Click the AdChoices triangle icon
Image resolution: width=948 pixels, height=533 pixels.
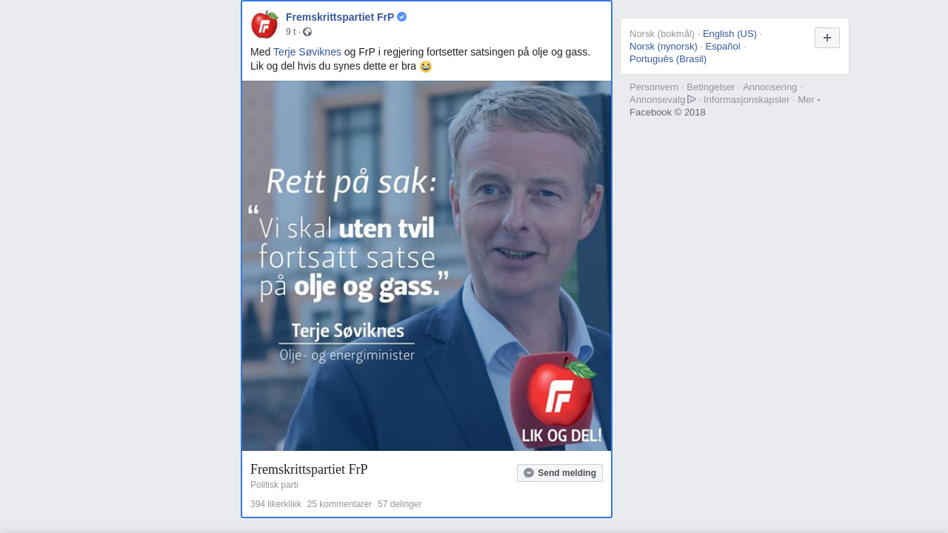(692, 99)
